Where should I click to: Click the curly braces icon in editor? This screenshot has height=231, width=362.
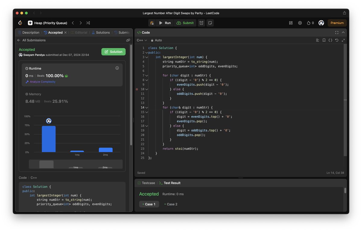330,40
